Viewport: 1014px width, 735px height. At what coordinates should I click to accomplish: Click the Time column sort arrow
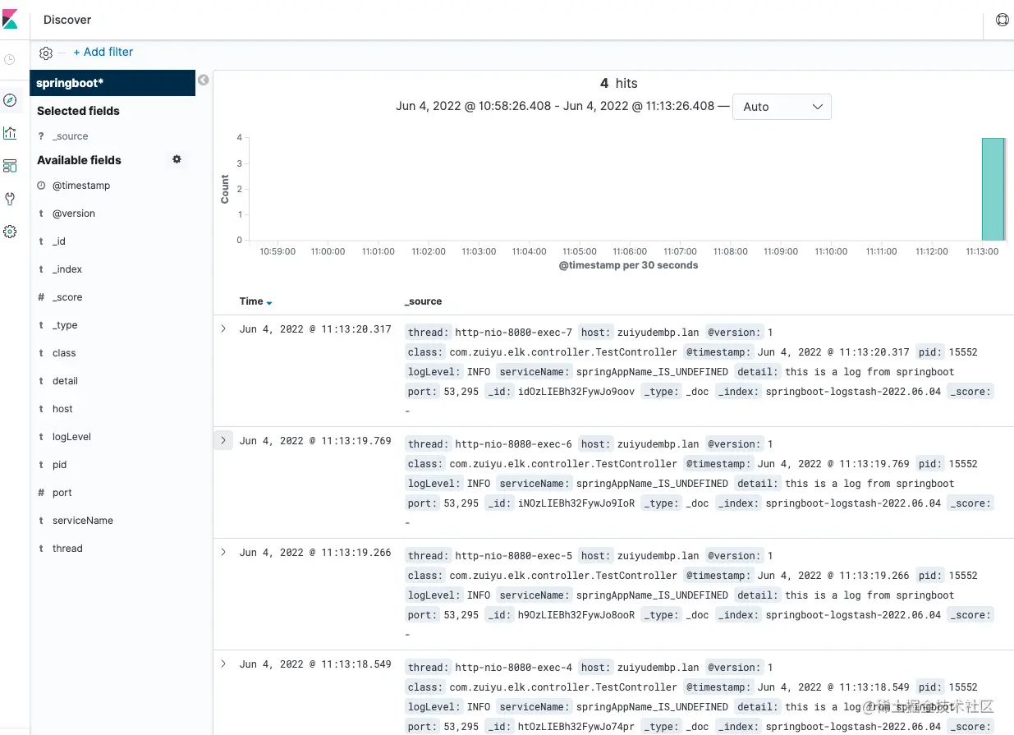click(x=269, y=303)
